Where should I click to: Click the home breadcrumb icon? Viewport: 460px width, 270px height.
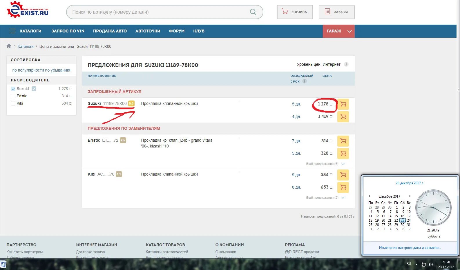(9, 46)
